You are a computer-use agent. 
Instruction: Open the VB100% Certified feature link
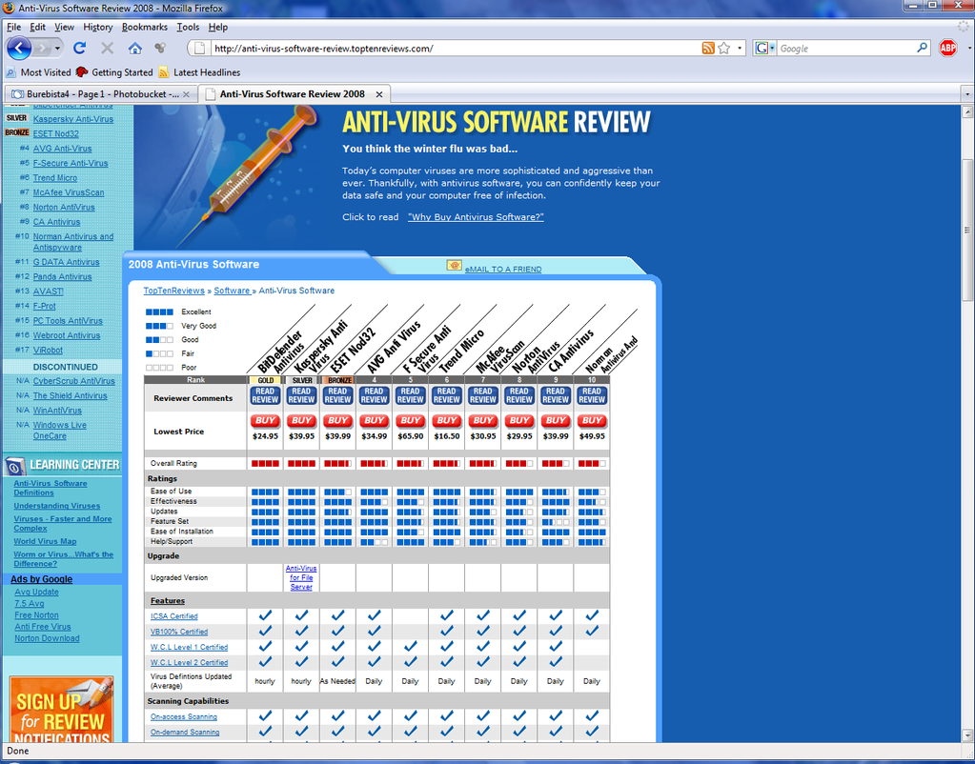[x=179, y=632]
